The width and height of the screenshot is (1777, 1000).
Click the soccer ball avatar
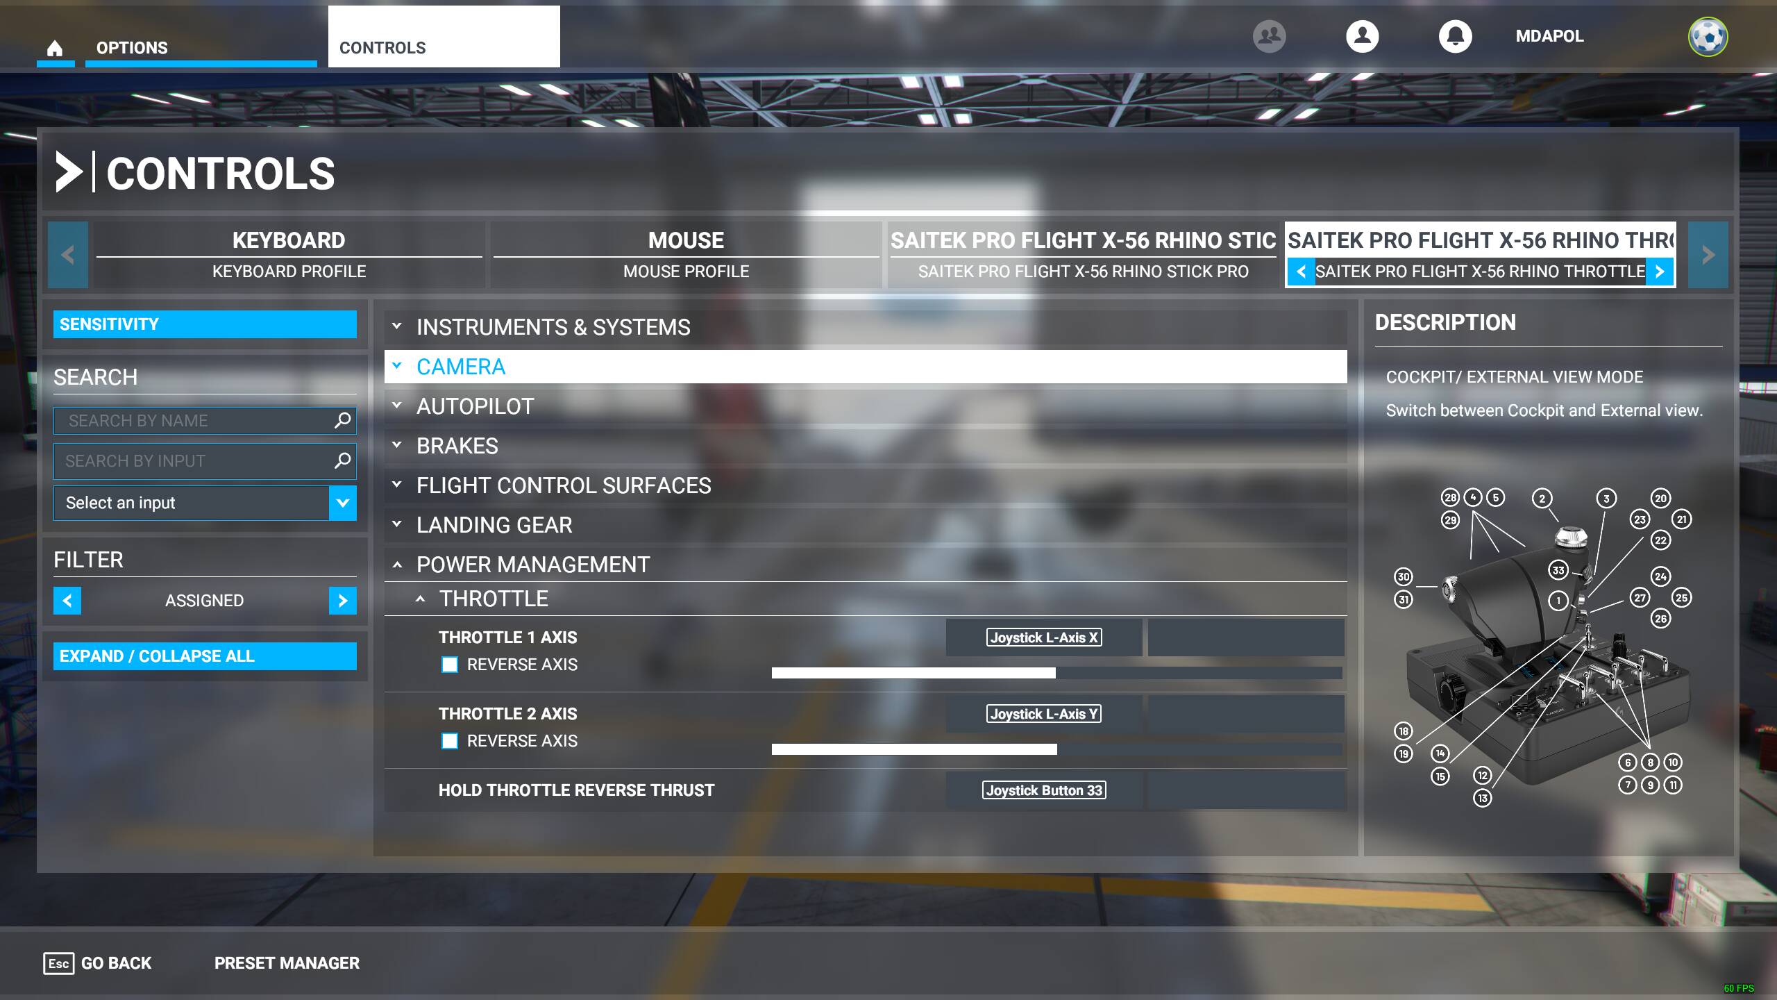coord(1708,36)
